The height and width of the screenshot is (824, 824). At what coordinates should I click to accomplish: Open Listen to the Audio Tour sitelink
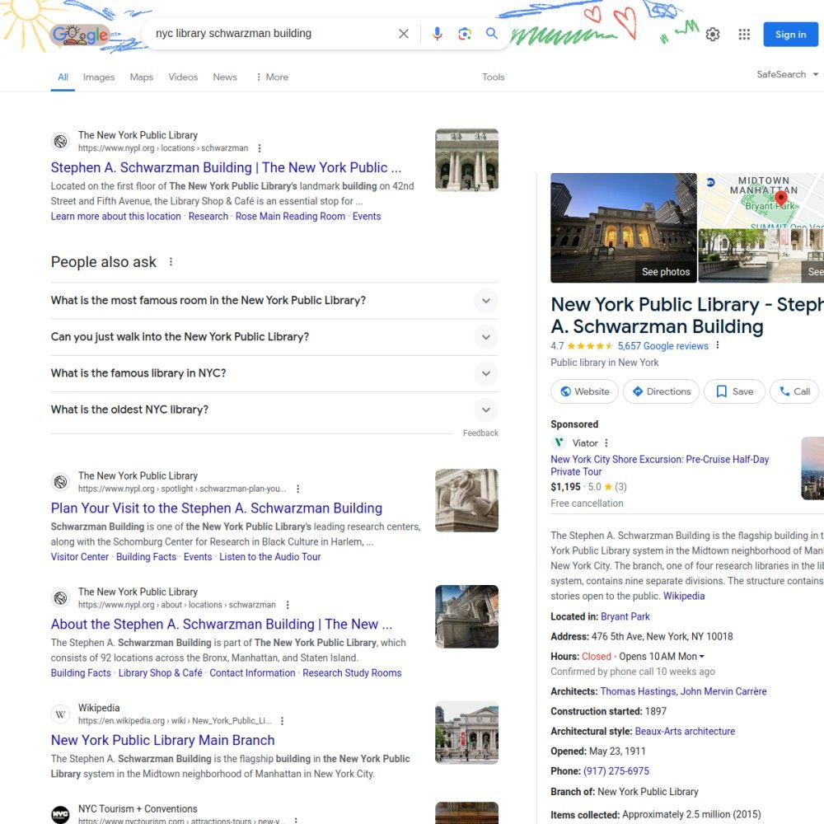click(x=269, y=557)
